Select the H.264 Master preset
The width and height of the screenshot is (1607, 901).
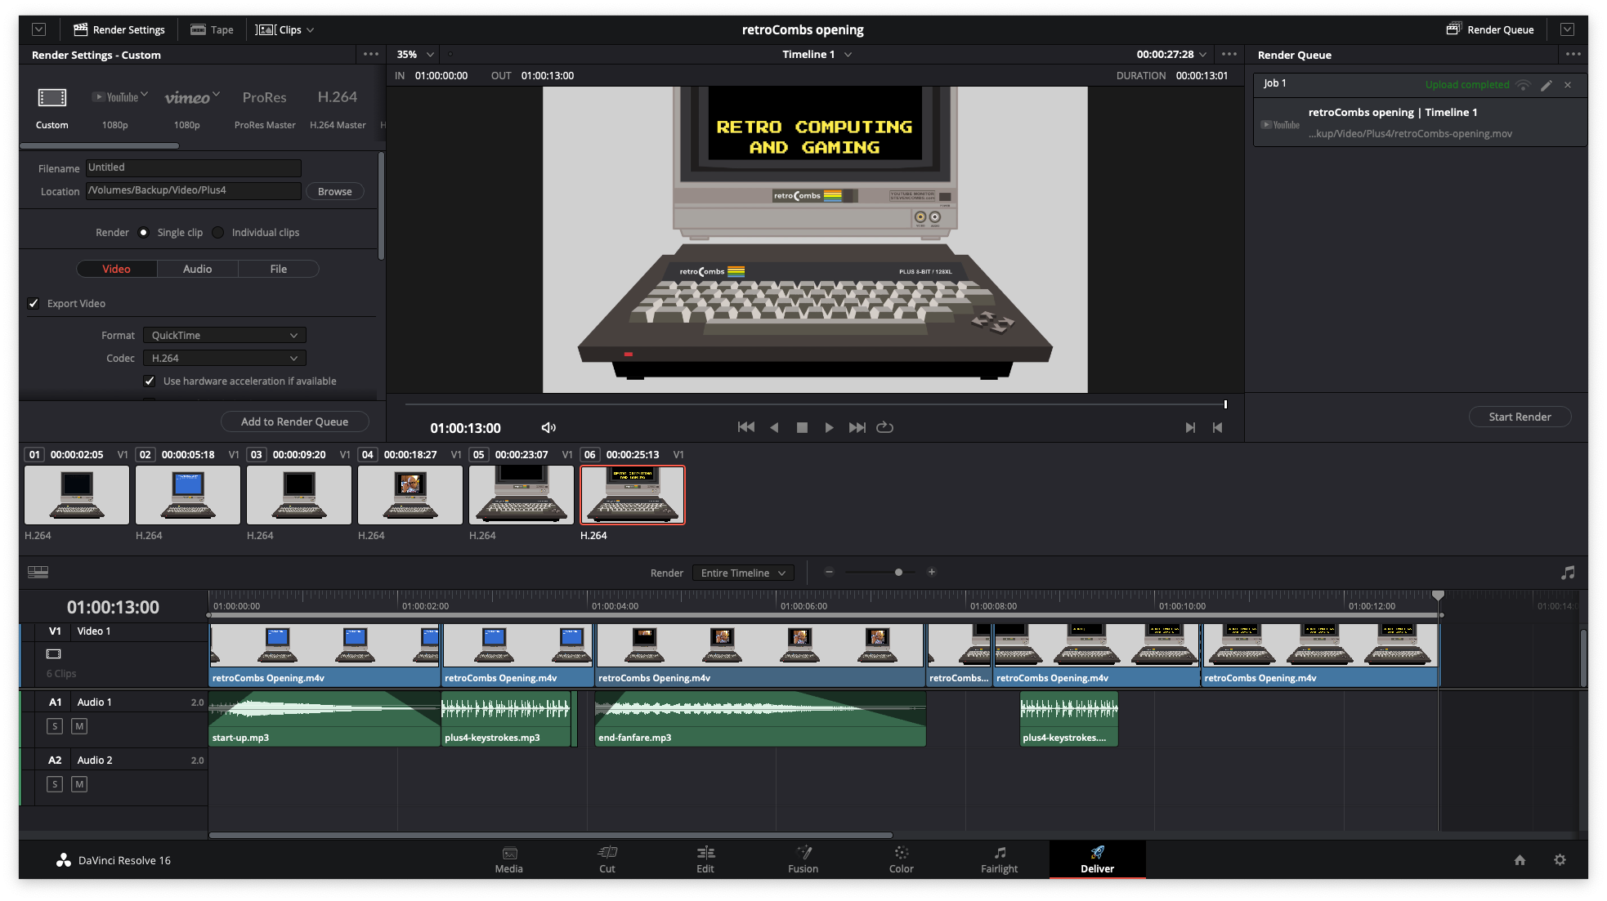[x=338, y=107]
